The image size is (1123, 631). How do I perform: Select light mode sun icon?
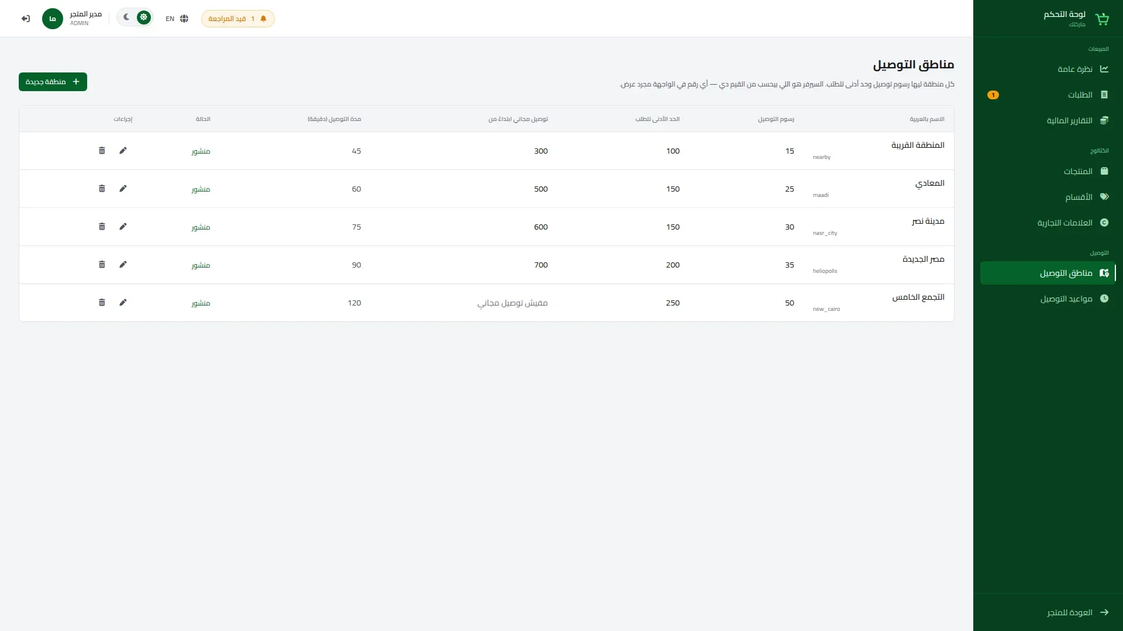coord(143,18)
